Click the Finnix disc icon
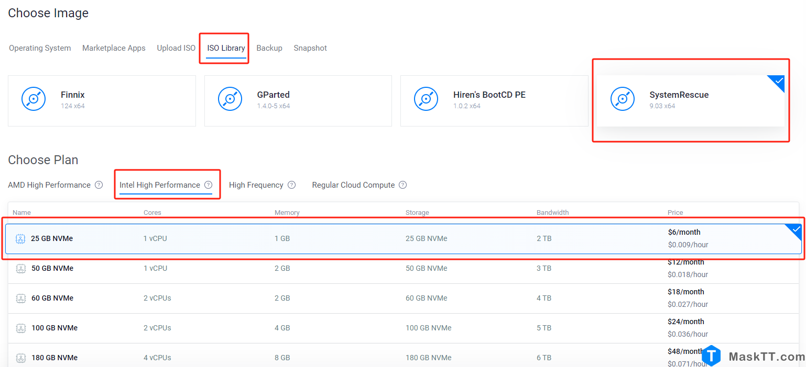806x367 pixels. tap(34, 99)
